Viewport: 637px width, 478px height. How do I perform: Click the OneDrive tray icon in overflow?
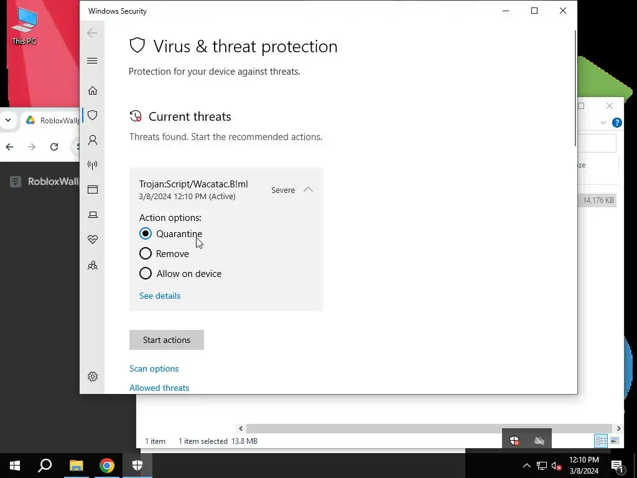coord(539,441)
